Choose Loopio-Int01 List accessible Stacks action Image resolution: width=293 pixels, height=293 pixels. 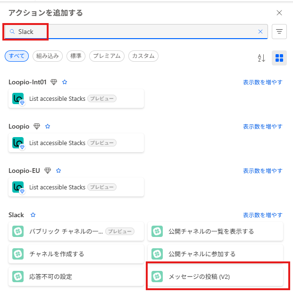tap(76, 98)
